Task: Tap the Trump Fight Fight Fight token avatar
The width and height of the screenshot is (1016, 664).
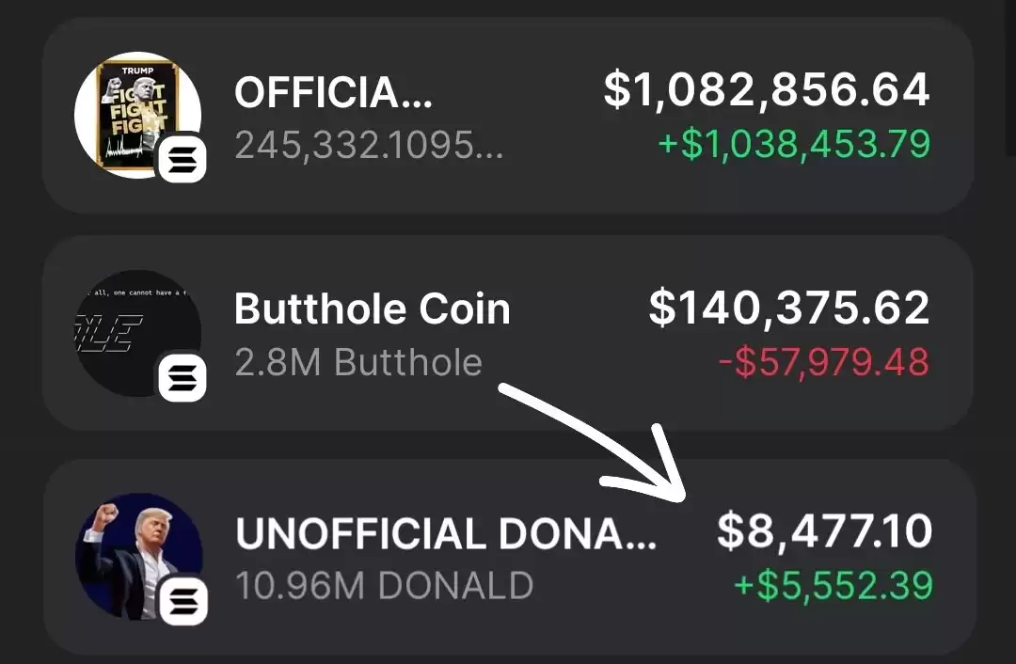Action: [137, 115]
